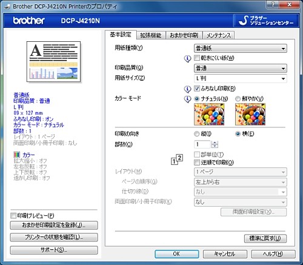Screen dimensions: 303x265
Task: Switch to 基本設定 tab
Action: (121, 35)
